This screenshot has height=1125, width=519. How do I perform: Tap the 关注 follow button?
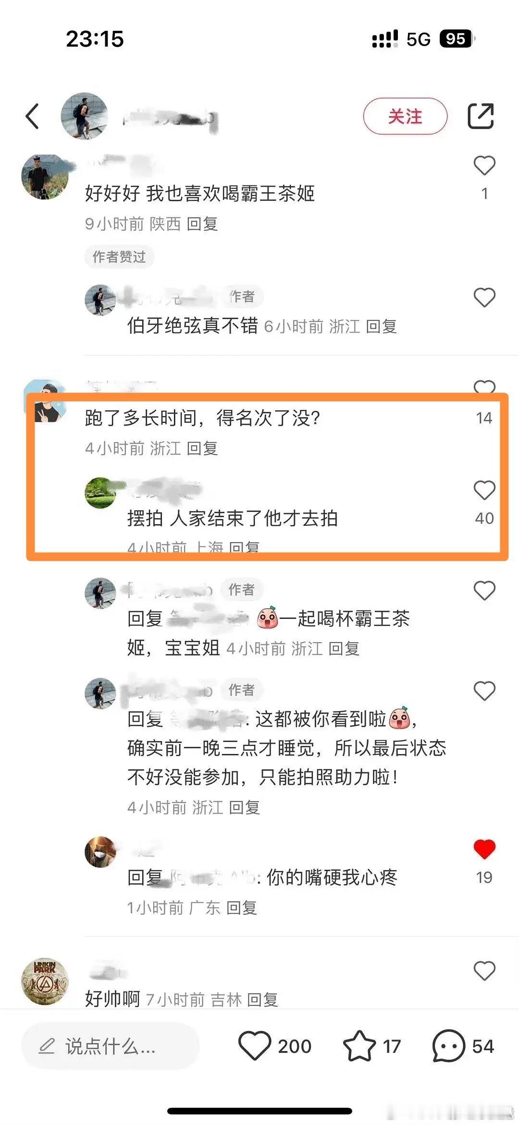pos(405,116)
